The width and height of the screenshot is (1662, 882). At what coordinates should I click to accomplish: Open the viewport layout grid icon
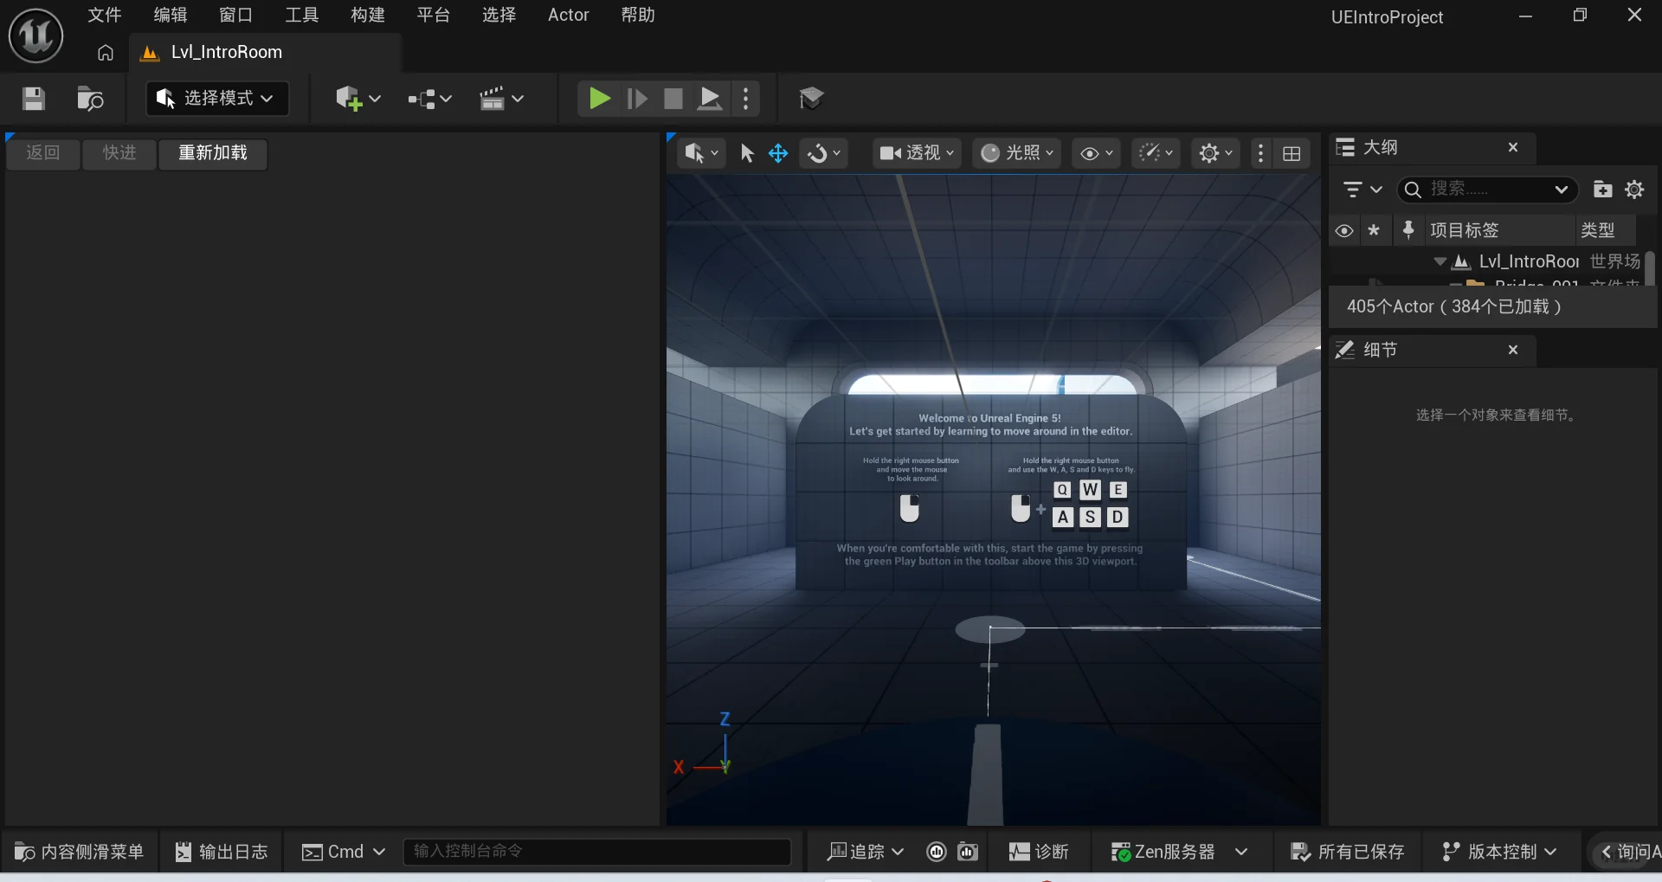(1292, 154)
